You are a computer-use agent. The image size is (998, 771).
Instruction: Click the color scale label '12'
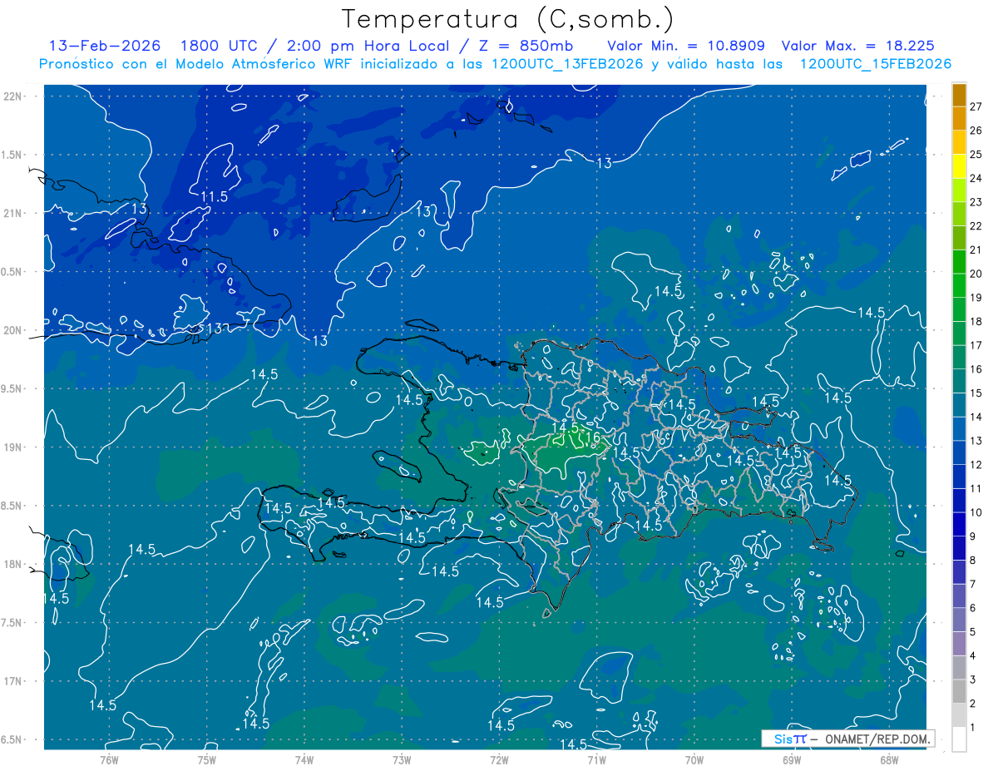point(976,464)
